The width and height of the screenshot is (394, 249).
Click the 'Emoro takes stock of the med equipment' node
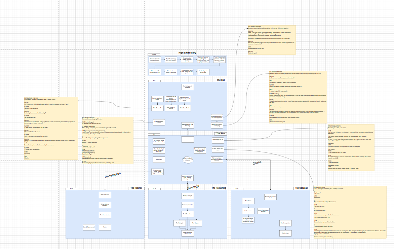pyautogui.click(x=217, y=117)
